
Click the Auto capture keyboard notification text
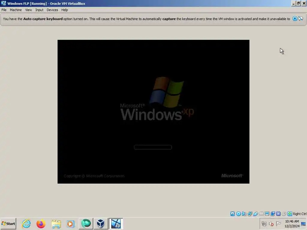click(146, 19)
